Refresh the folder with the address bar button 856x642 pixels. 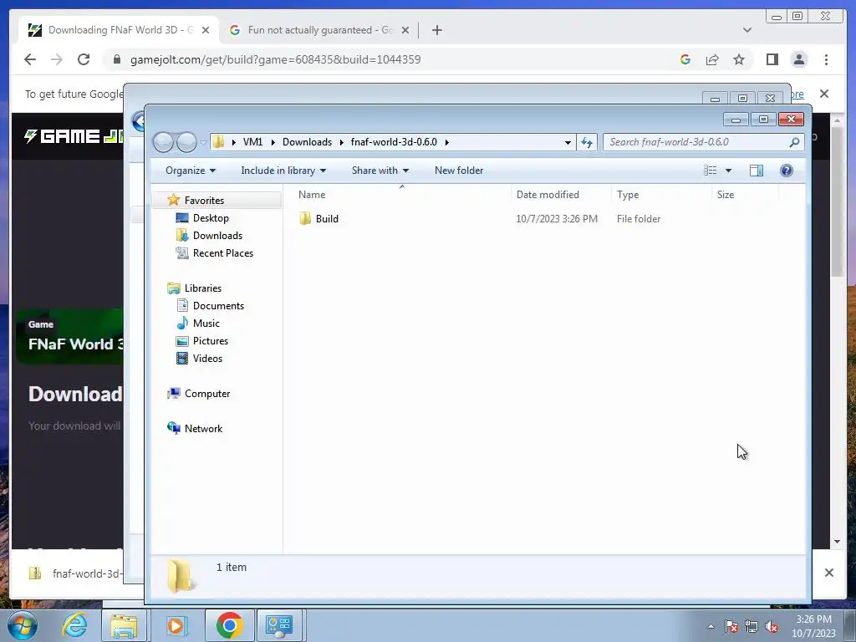(x=587, y=142)
